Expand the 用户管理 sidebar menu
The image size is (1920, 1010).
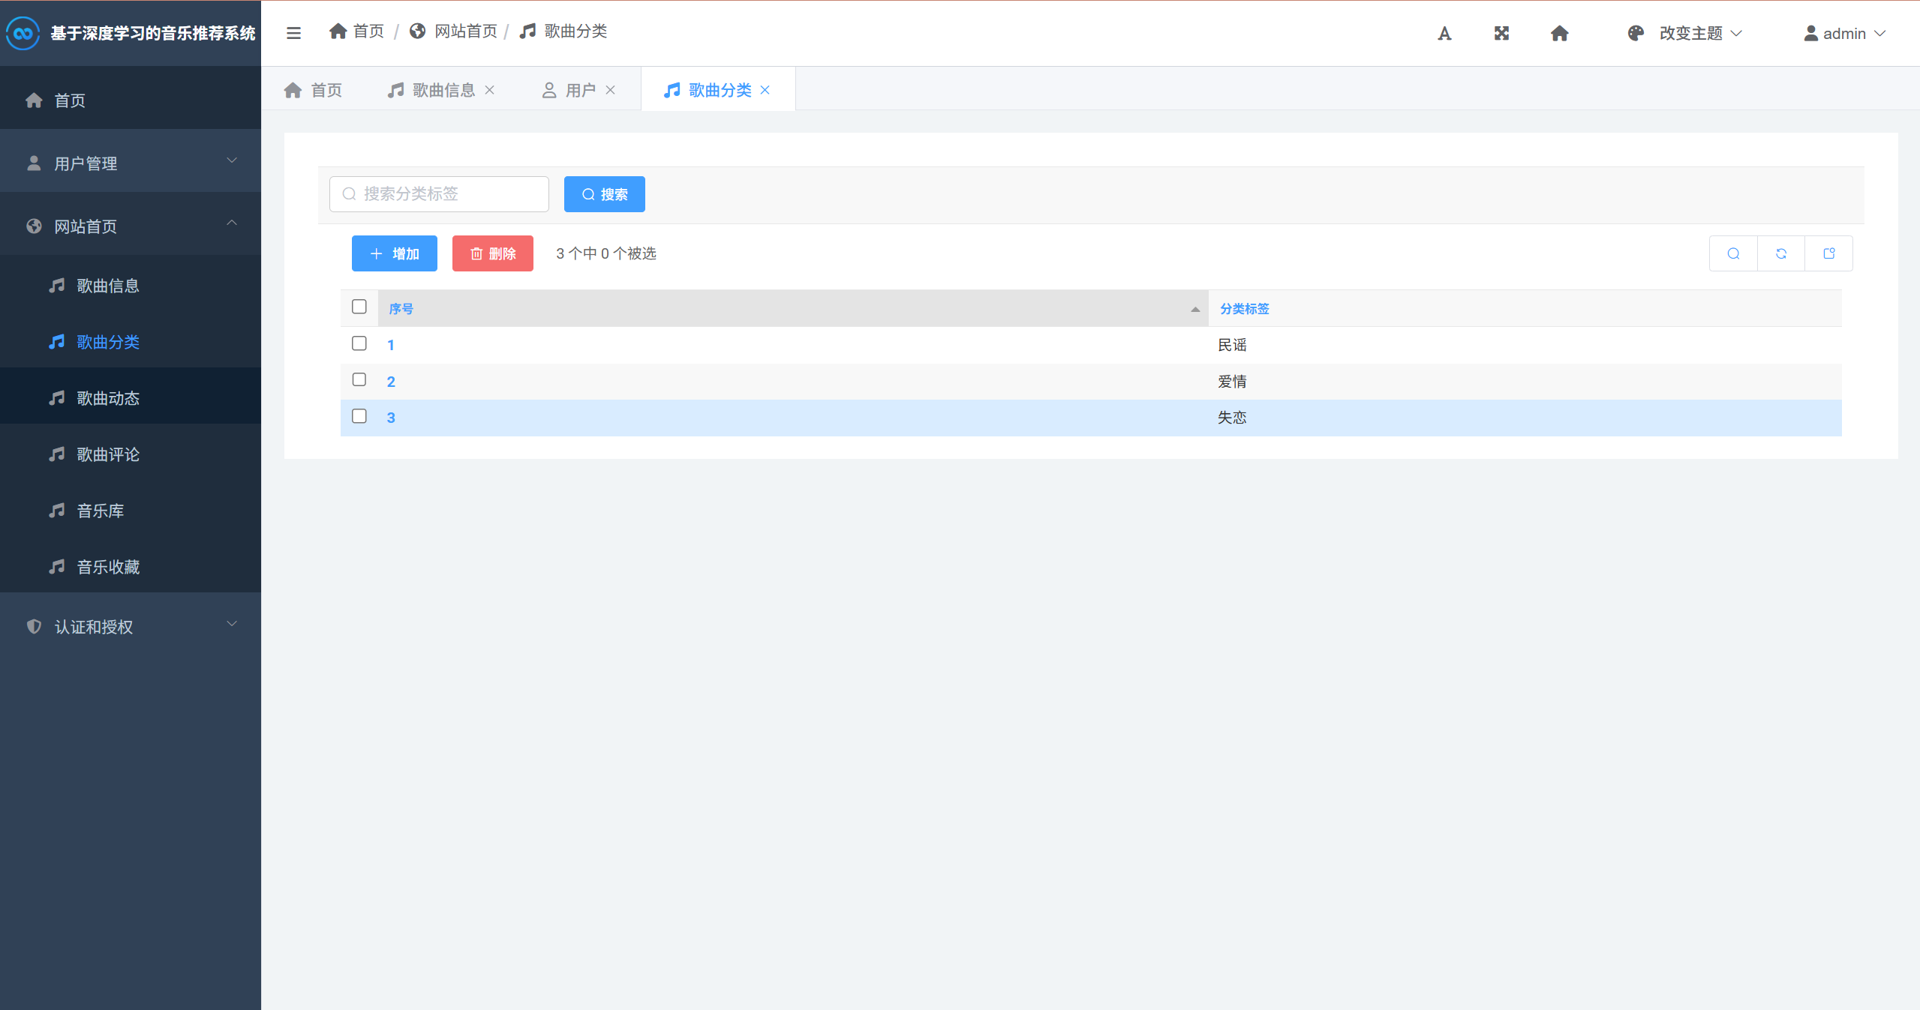[x=131, y=163]
